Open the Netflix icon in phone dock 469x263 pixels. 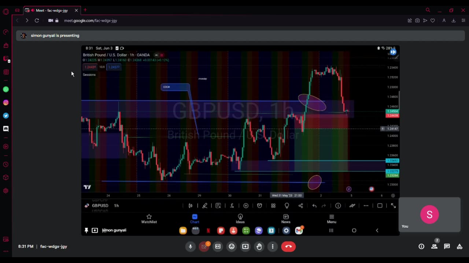[208, 230]
